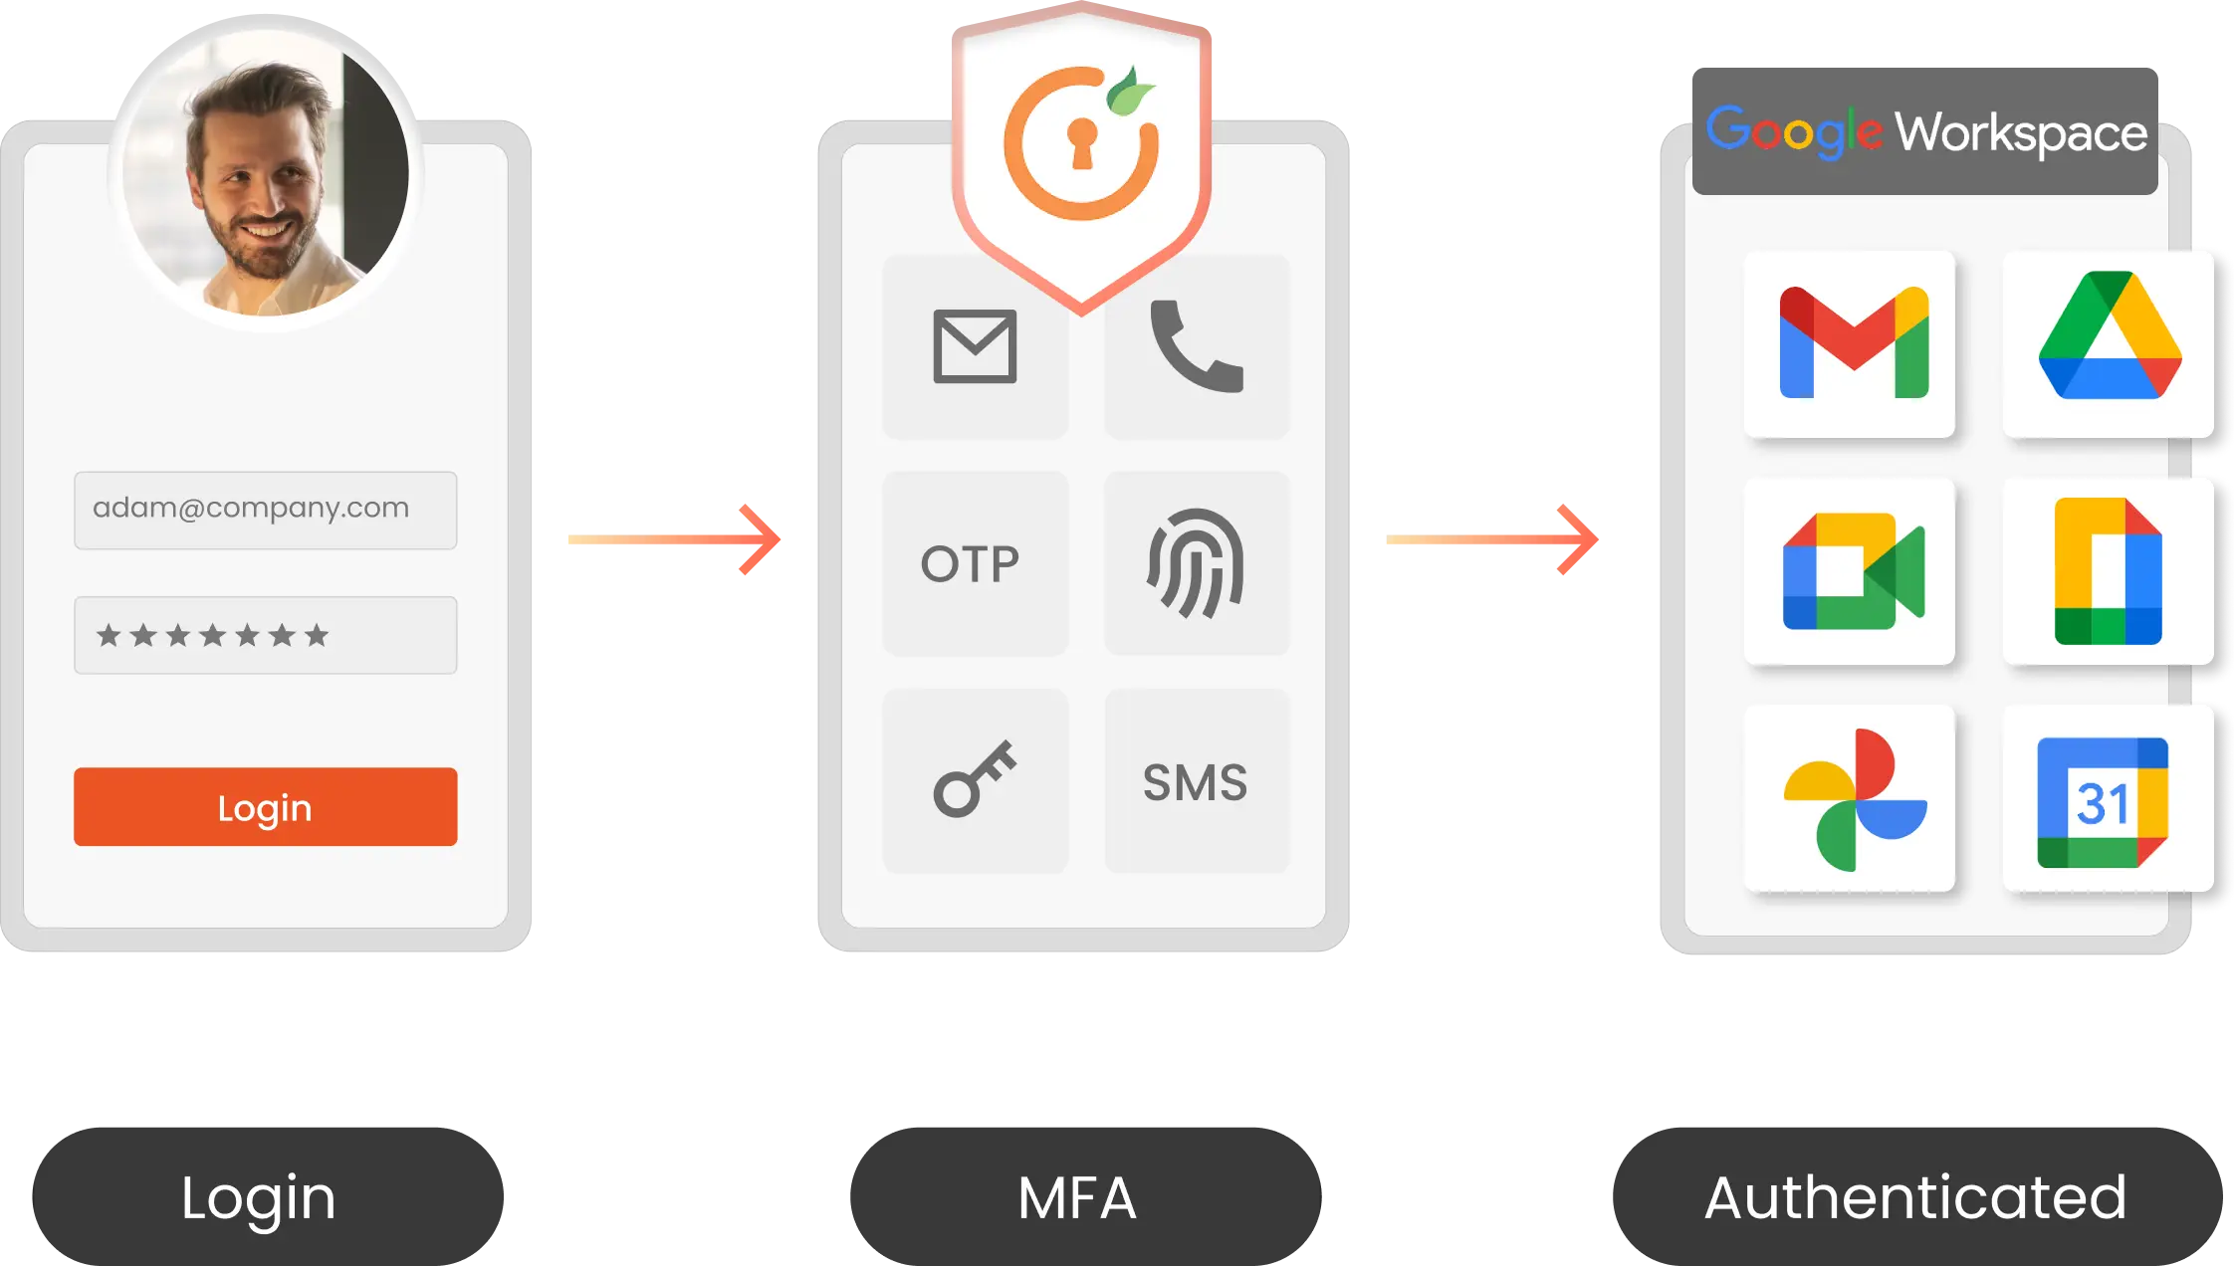Click the fingerprint biometric MFA option
The image size is (2234, 1266).
(1196, 554)
